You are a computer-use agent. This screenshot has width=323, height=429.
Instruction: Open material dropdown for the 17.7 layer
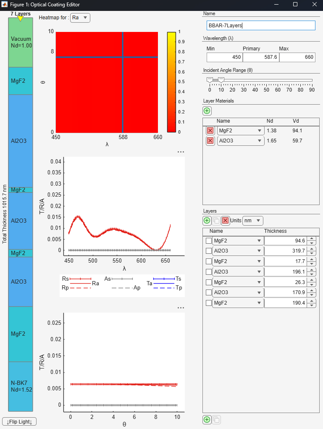click(238, 261)
